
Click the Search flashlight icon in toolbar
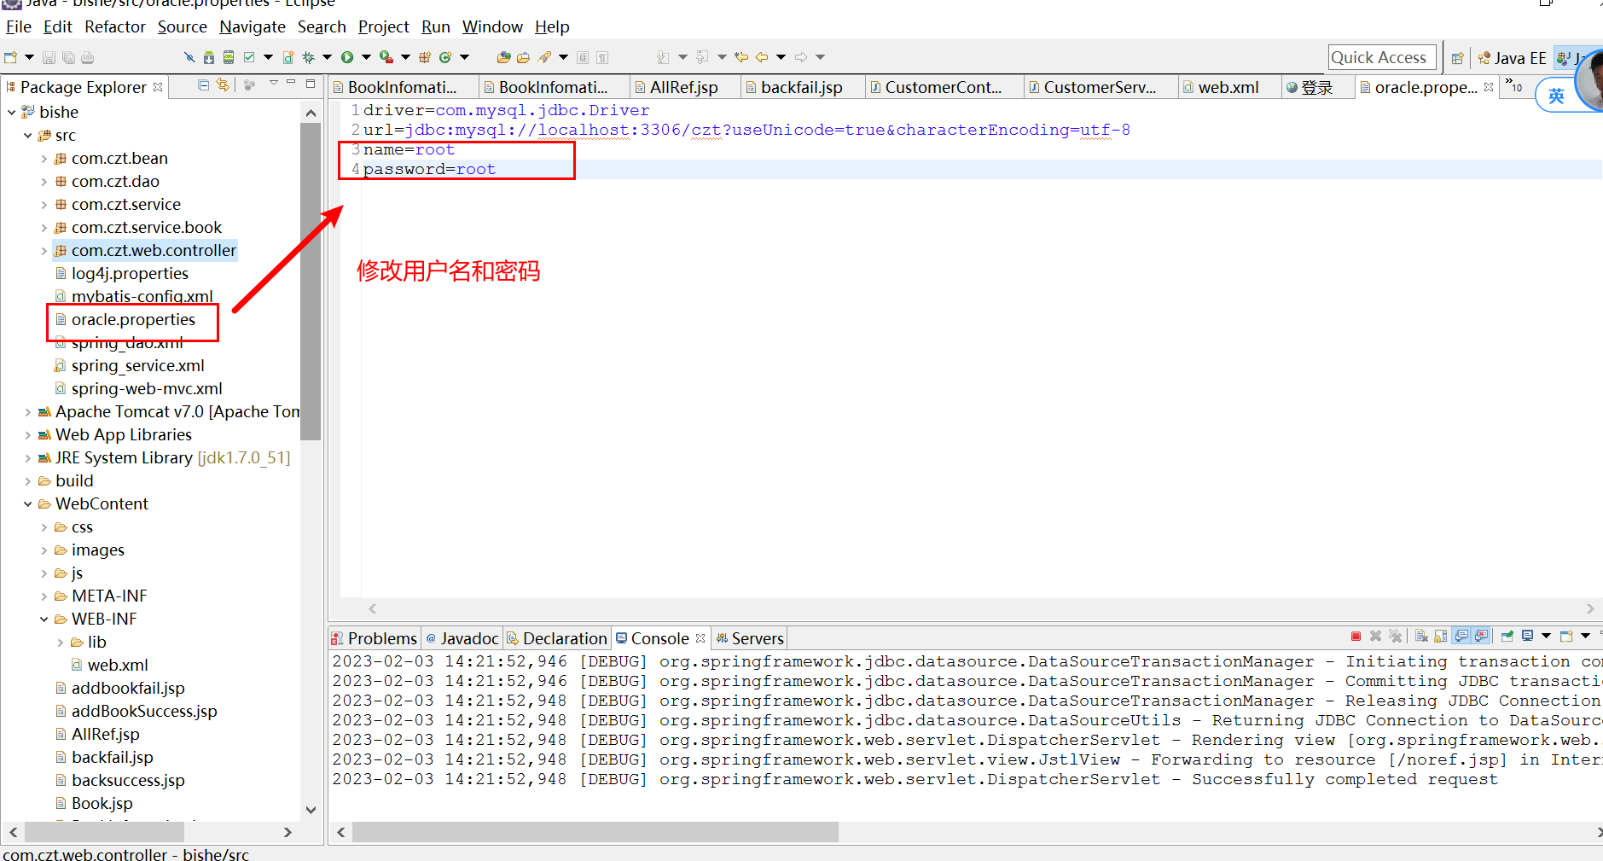(544, 57)
